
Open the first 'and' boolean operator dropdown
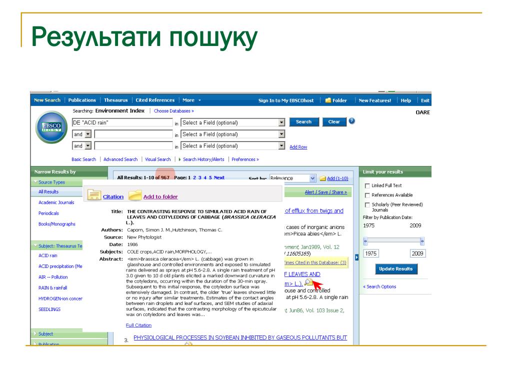tap(88, 134)
